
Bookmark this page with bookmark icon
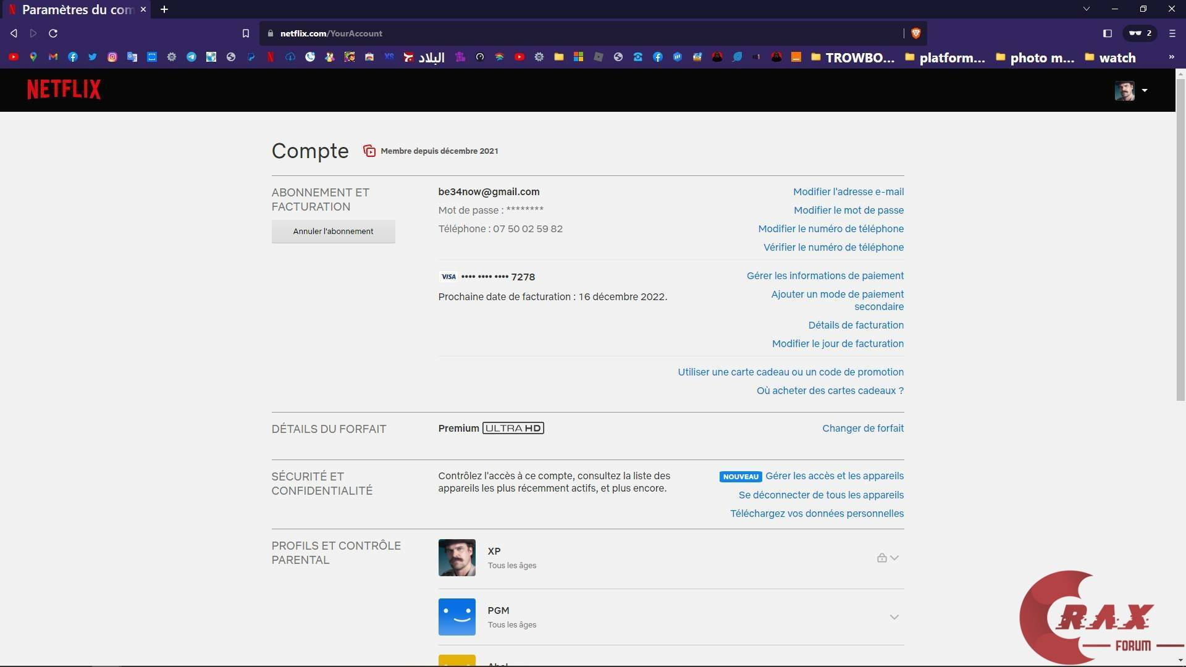pos(245,33)
